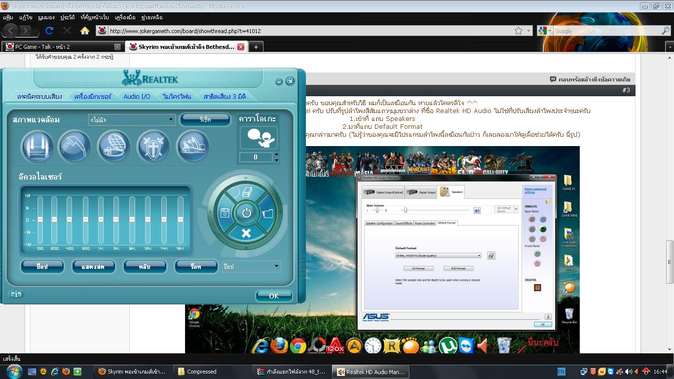Apply the คลับ equalizer preset button
Screen dimensions: 674x379
[145, 266]
